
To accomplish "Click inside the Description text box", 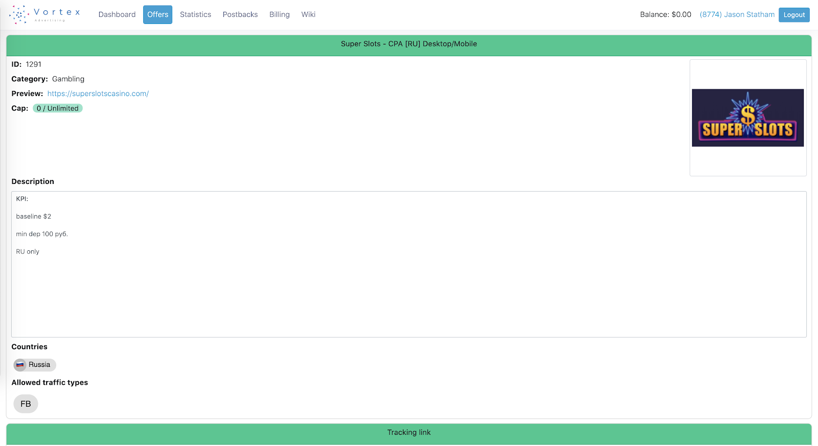I will pos(409,265).
